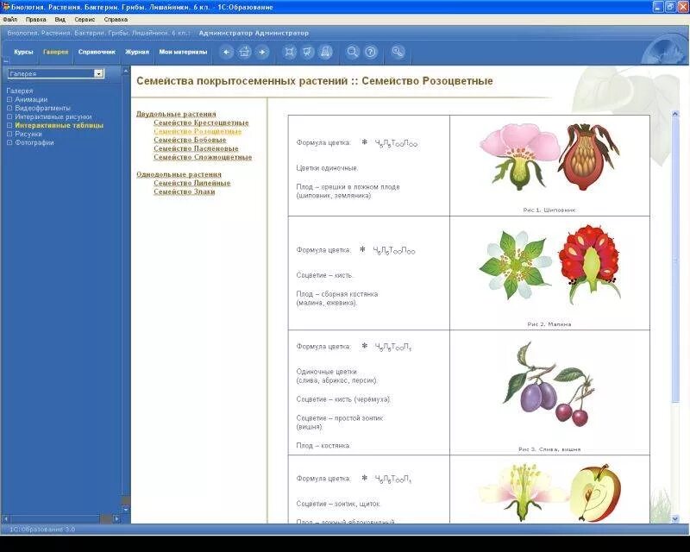Click status bar text 1С:Образование 3.0

pyautogui.click(x=42, y=529)
